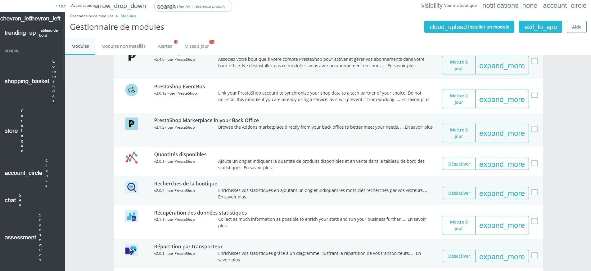591x271 pixels.
Task: Click Mettre à jour for Récupération des données
Action: click(458, 225)
